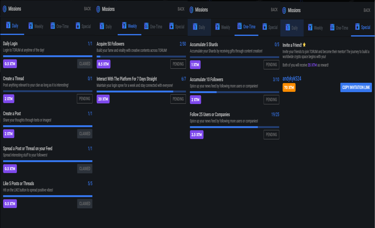
Task: Click the Weekly calendar icon in the Daily panel
Action: [x=31, y=26]
